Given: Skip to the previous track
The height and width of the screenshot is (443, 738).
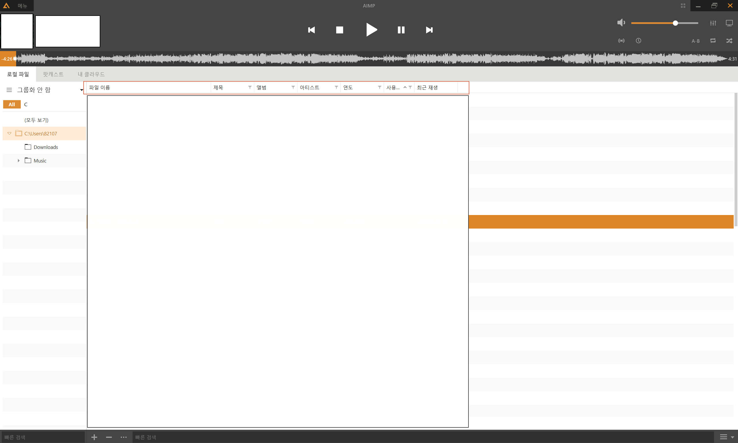Looking at the screenshot, I should tap(311, 30).
